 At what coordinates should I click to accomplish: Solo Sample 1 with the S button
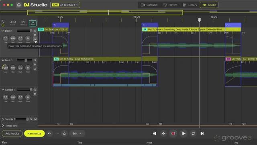(x=35, y=90)
